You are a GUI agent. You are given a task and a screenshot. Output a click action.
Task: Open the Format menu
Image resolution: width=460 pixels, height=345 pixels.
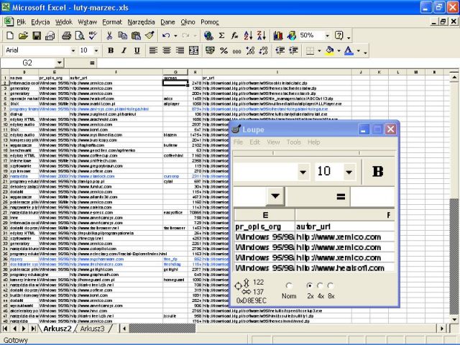coord(112,22)
